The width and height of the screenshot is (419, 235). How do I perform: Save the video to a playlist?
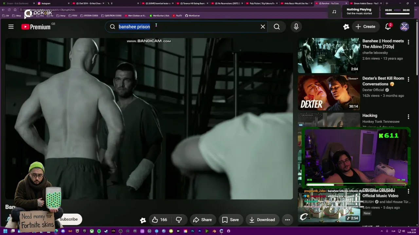(230, 220)
